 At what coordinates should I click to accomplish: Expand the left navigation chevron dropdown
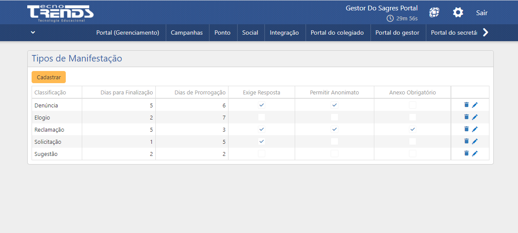click(33, 32)
